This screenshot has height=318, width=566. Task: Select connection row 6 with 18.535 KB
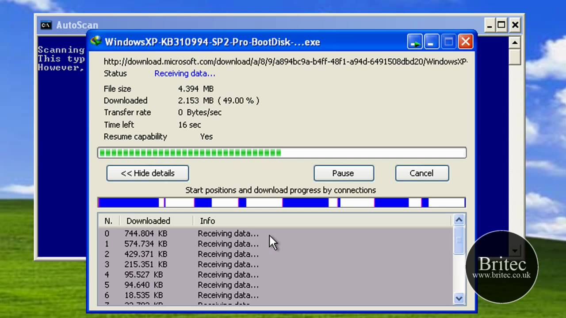(x=275, y=295)
